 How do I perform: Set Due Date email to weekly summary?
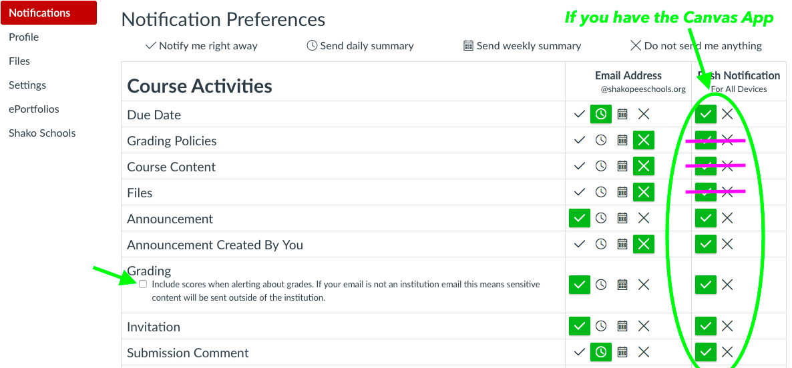tap(622, 115)
